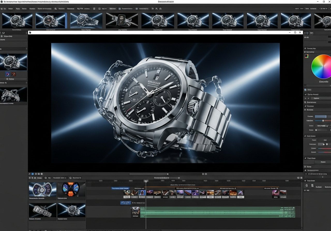Click the icon in the viewer window's top-left corner
The image size is (331, 231).
[x=30, y=33]
